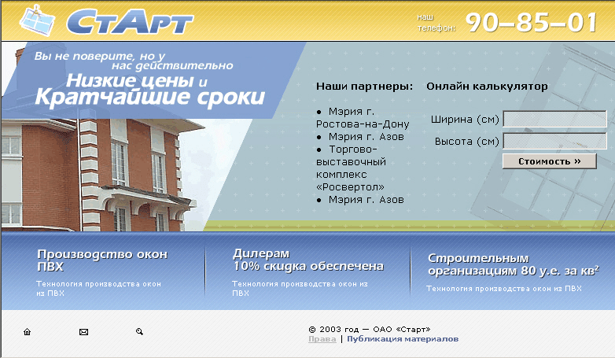This screenshot has height=358, width=615.
Task: Click the Наши партнеры: heading
Action: pos(364,87)
